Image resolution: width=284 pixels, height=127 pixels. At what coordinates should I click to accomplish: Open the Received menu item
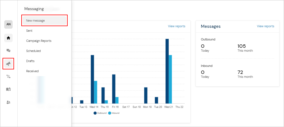pyautogui.click(x=32, y=71)
